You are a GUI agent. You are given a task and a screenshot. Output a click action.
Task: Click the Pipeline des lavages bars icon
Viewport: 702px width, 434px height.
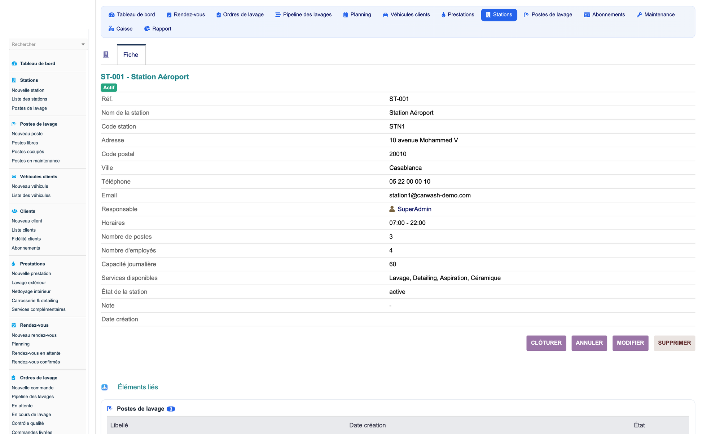[278, 15]
